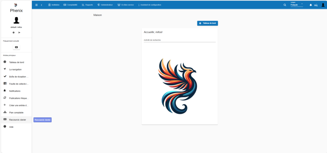This screenshot has height=153, width=327.
Task: Go to La navigation sidebar item
Action: (x=15, y=69)
